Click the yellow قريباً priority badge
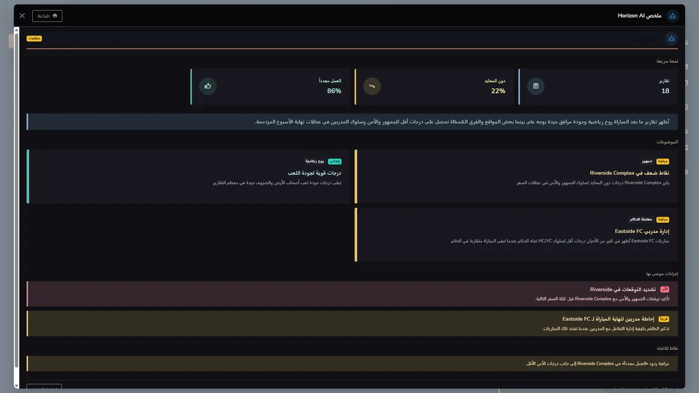The height and width of the screenshot is (393, 699). pyautogui.click(x=664, y=319)
